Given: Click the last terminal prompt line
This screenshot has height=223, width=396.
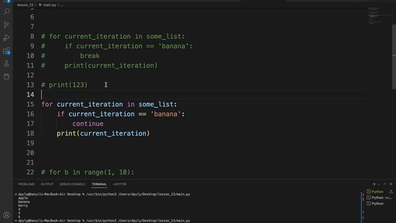Looking at the screenshot, I should (104, 221).
